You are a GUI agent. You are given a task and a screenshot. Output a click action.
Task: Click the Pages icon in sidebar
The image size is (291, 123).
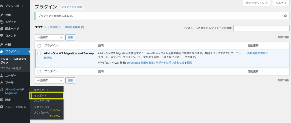click(x=2, y=29)
